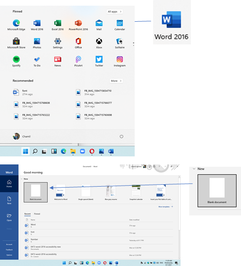
Task: Start the pinned Solitaire app
Action: pos(120,43)
